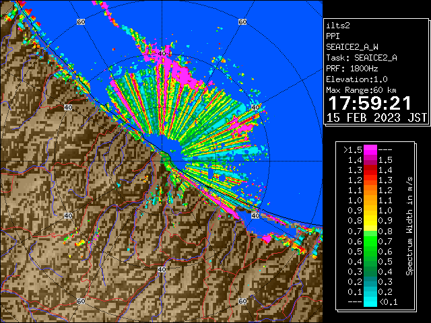Screen dimensions: 431x323
Task: Click the 'Task: SEAICE2_A' line
Action: point(362,58)
